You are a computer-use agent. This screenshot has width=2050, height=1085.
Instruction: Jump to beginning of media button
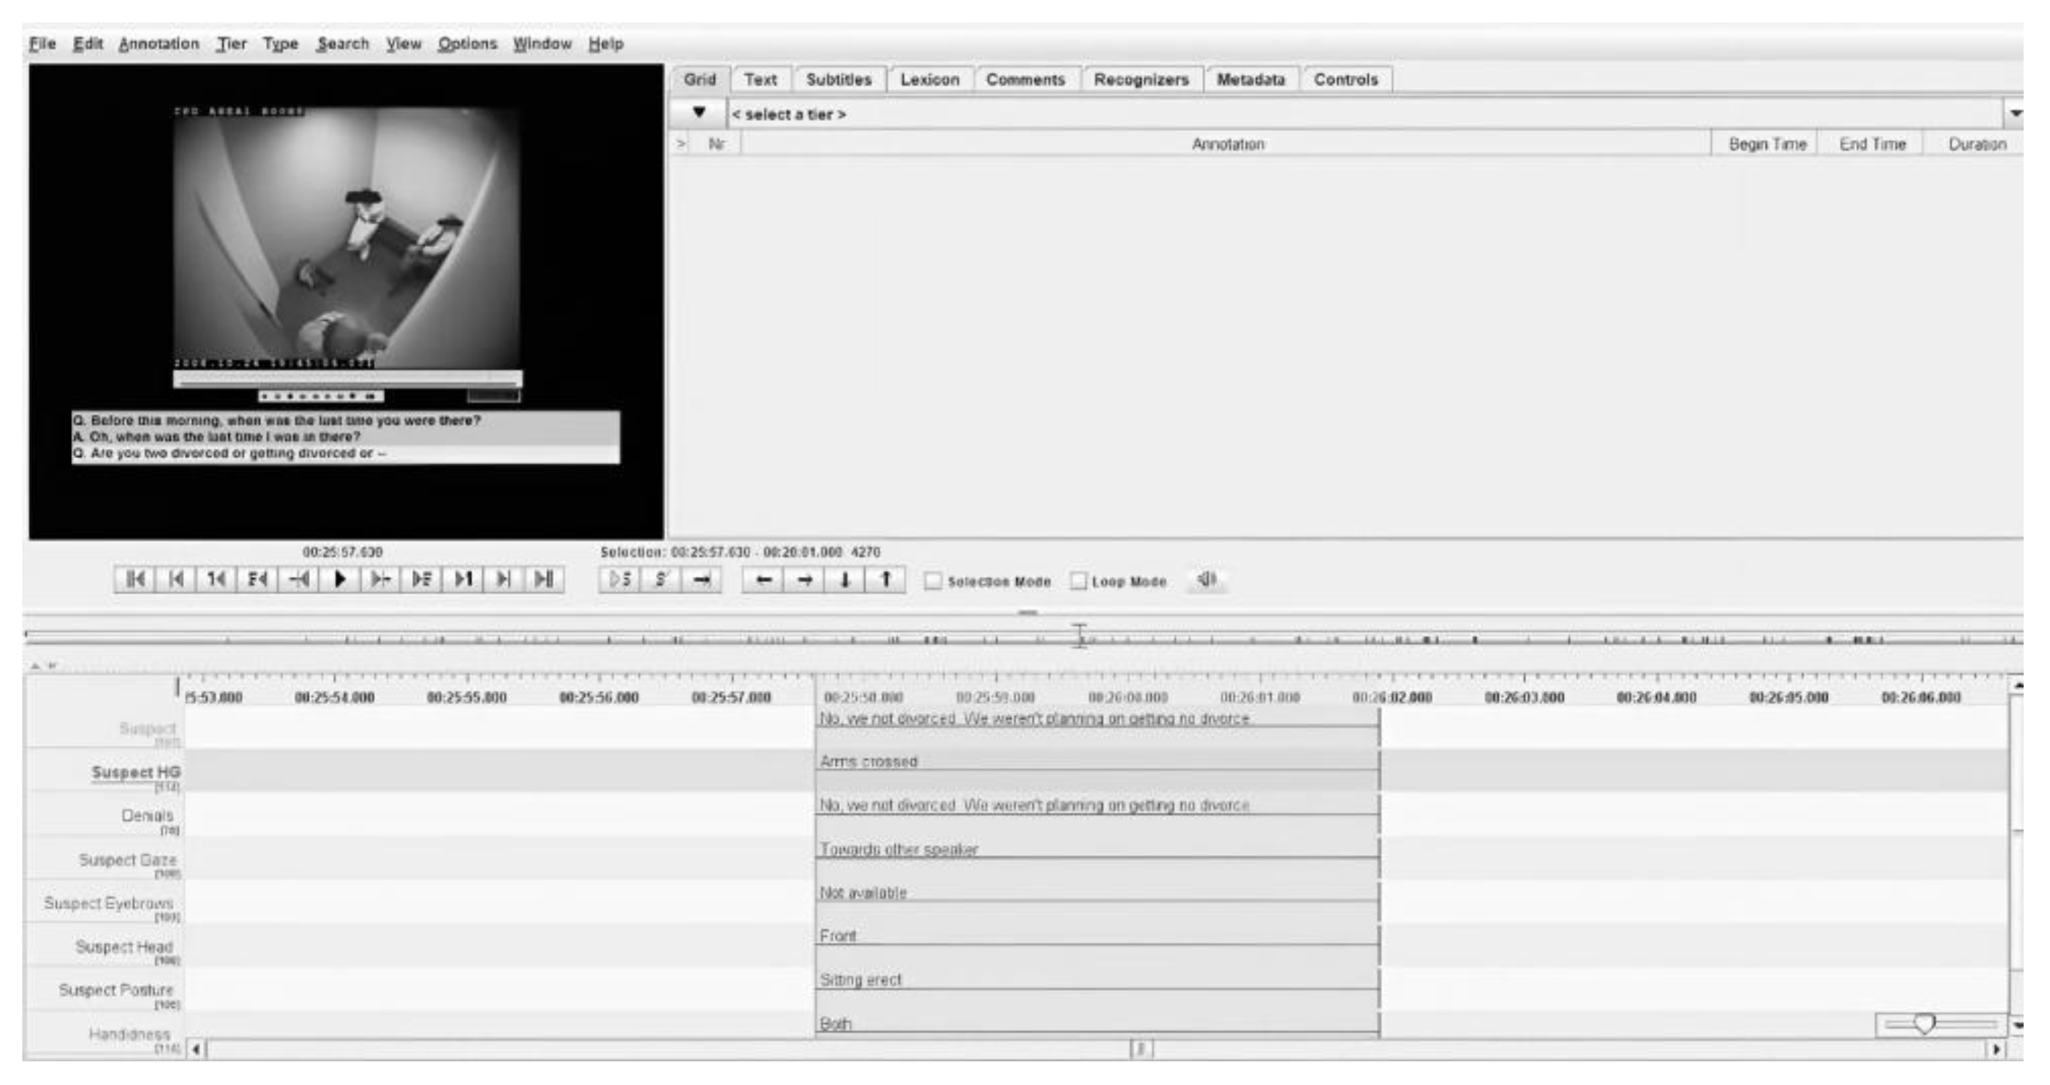click(x=135, y=579)
